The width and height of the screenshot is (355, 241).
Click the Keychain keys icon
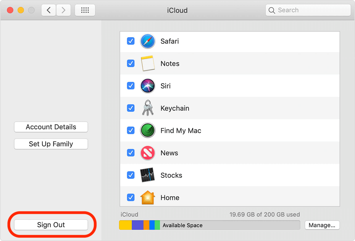(x=148, y=108)
